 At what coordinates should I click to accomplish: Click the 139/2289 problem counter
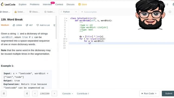tap(45, 94)
